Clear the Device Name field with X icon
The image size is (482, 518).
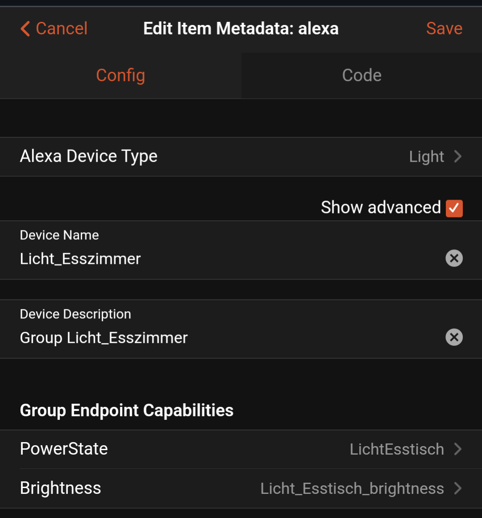coord(454,258)
